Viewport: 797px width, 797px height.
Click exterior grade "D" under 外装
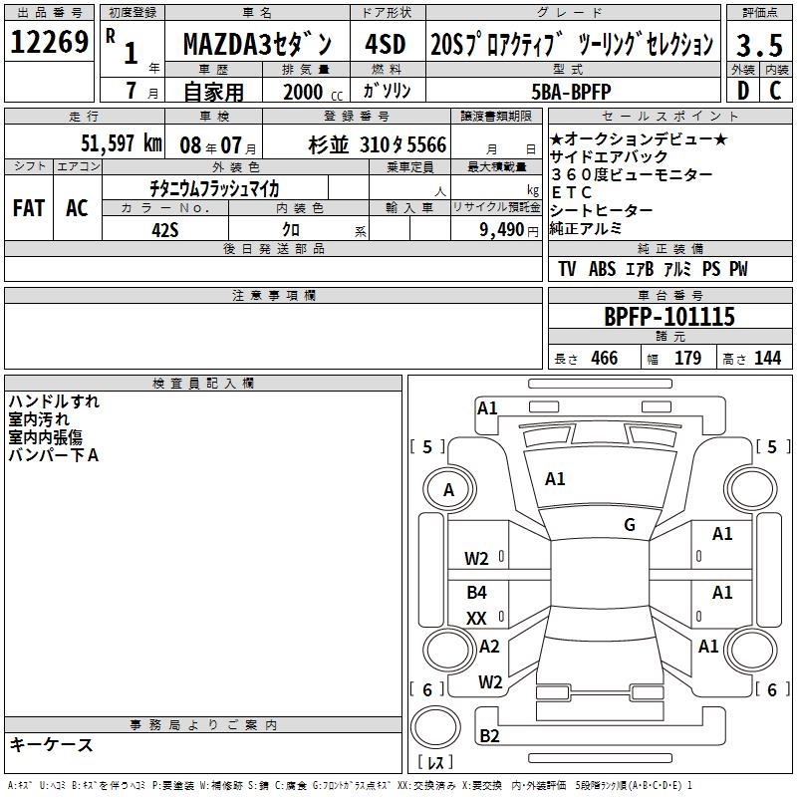click(x=743, y=91)
